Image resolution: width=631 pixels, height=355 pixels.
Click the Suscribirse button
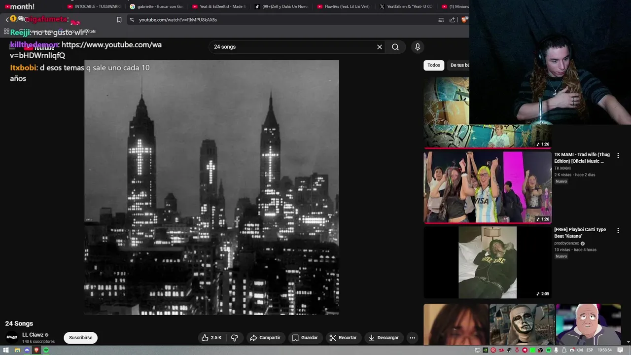coord(80,338)
